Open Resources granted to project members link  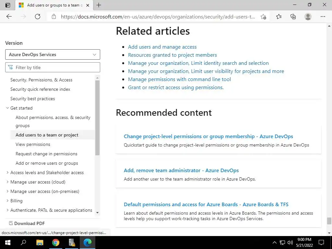point(172,55)
